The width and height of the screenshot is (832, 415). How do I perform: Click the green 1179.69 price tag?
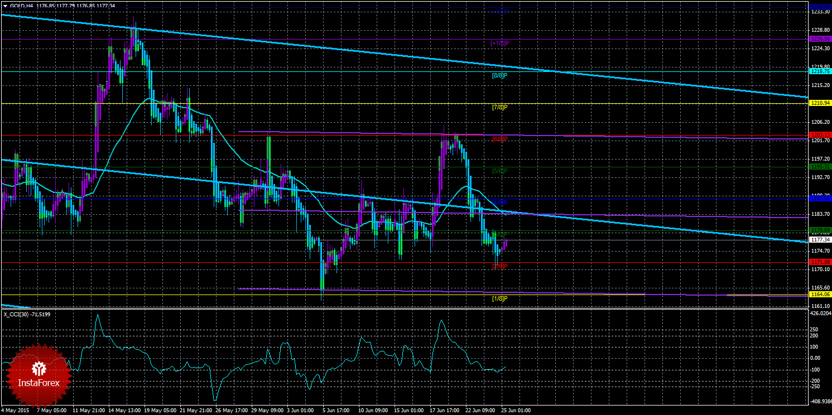pyautogui.click(x=820, y=230)
